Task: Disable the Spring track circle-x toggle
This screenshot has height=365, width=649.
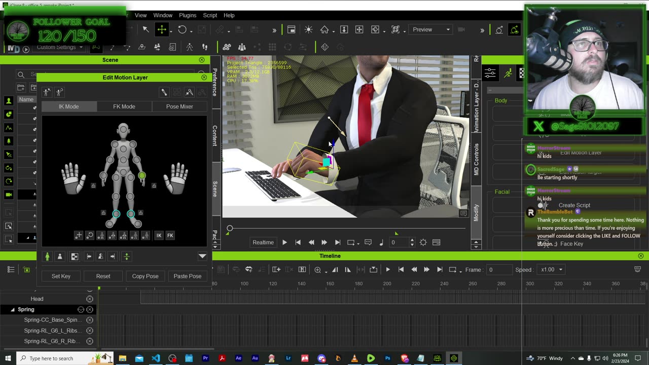Action: click(x=90, y=309)
